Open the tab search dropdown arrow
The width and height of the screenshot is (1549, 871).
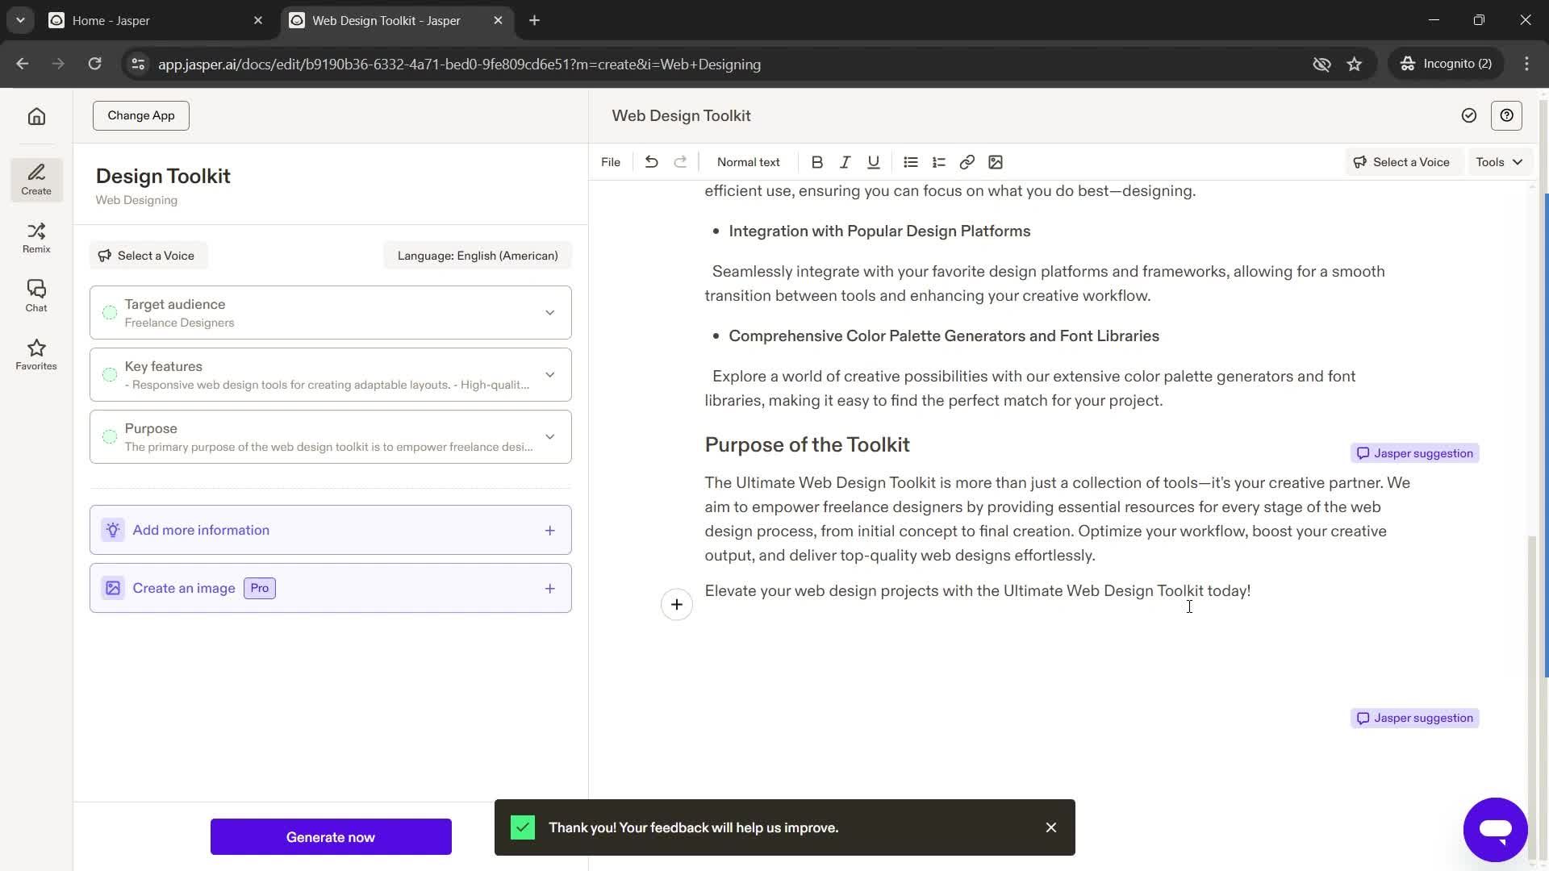20,20
